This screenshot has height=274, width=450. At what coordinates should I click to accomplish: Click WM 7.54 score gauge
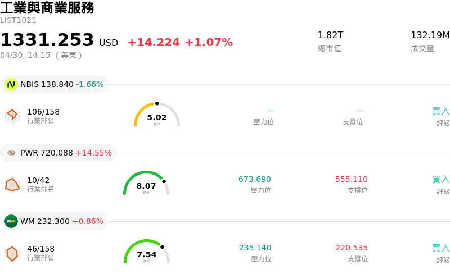147,252
